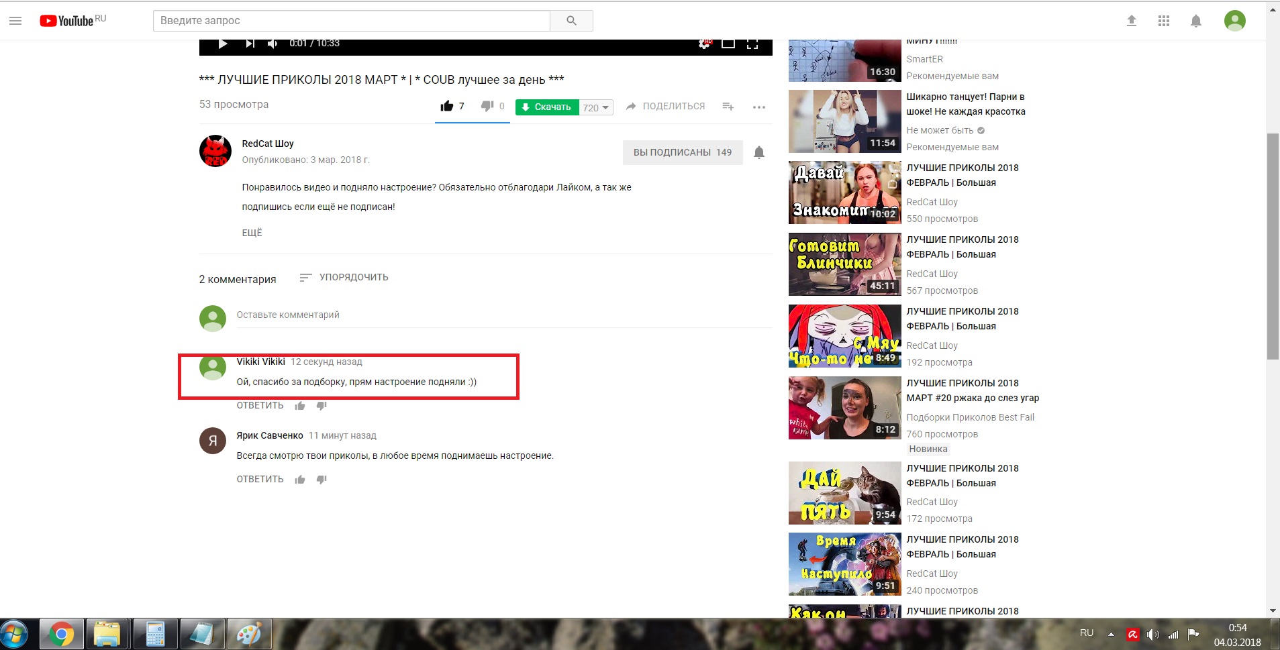Open the notifications bell in the header
Viewport: 1280px width, 650px height.
click(1196, 21)
